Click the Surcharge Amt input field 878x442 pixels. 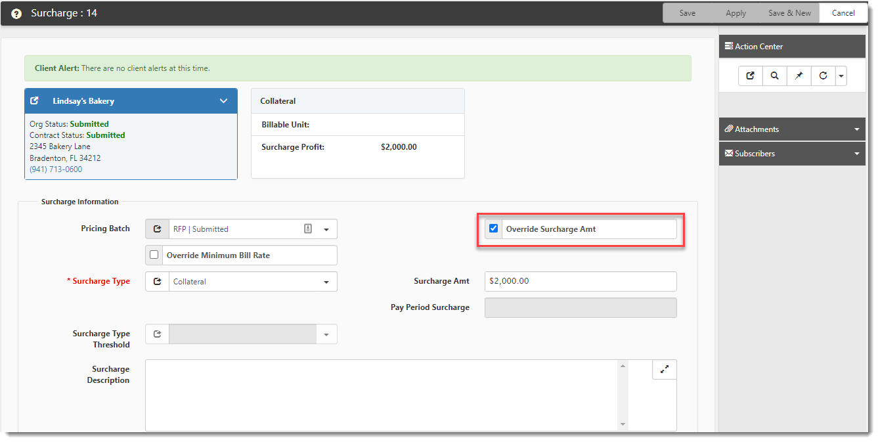click(x=580, y=281)
